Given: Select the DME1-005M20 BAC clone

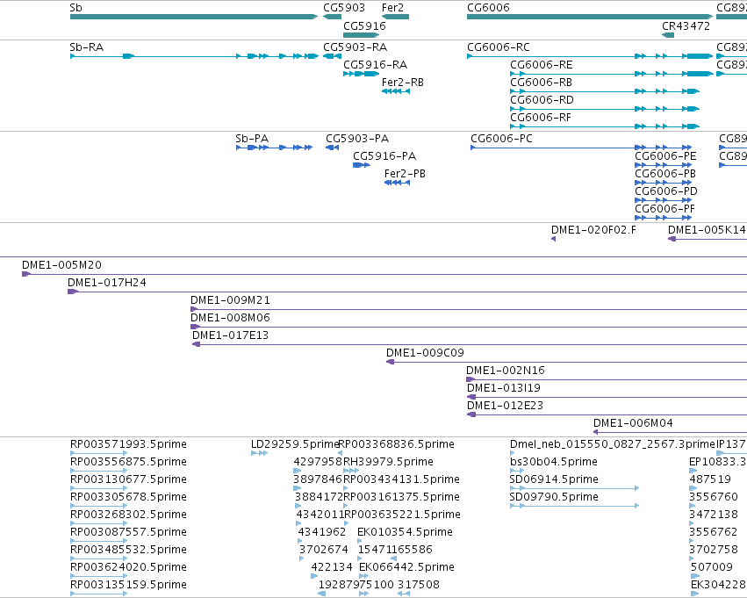Looking at the screenshot, I should coord(384,274).
